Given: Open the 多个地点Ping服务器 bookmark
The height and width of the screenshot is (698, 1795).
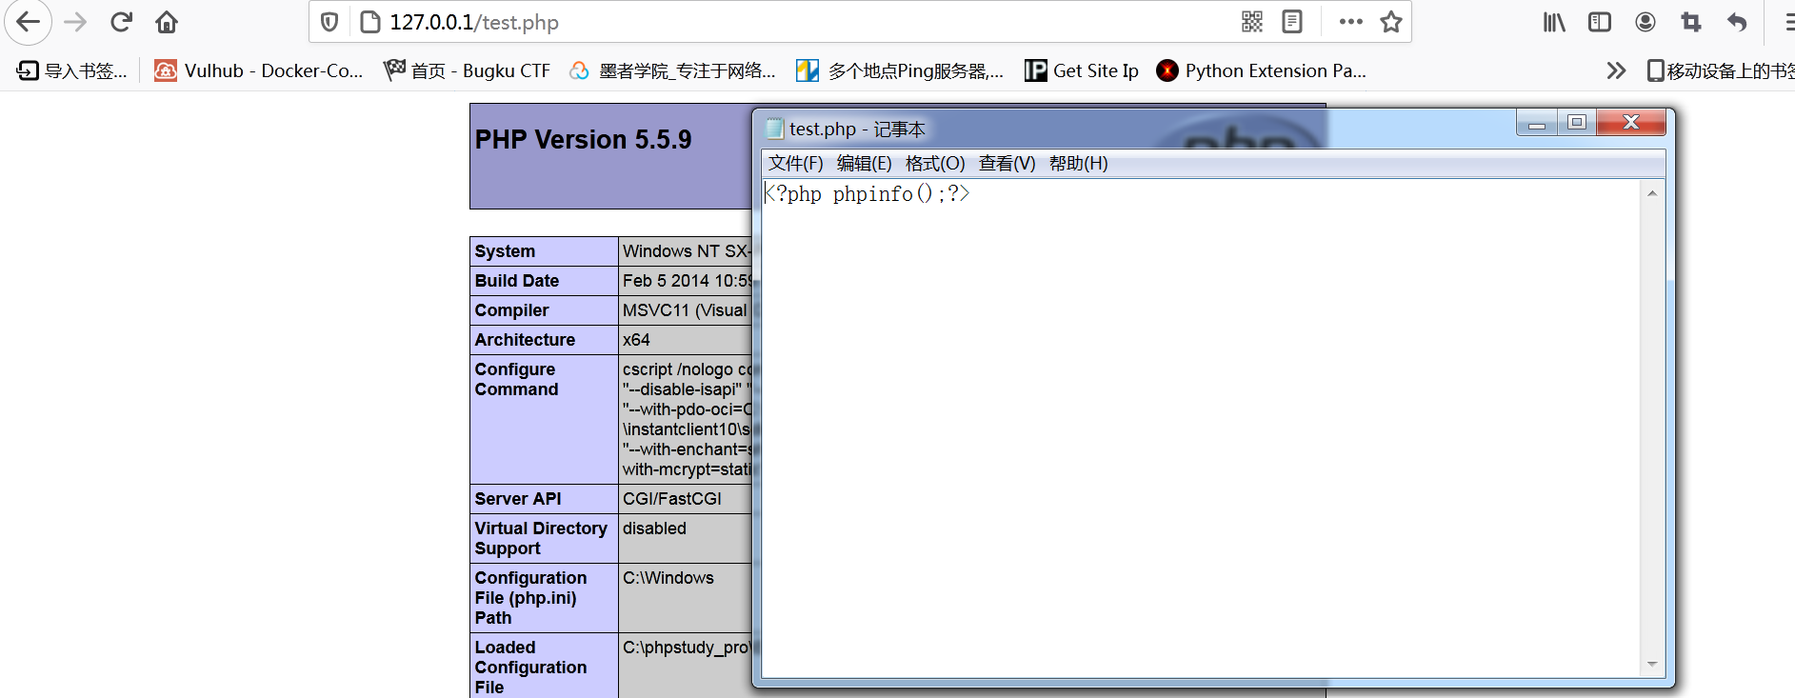Looking at the screenshot, I should pyautogui.click(x=900, y=70).
